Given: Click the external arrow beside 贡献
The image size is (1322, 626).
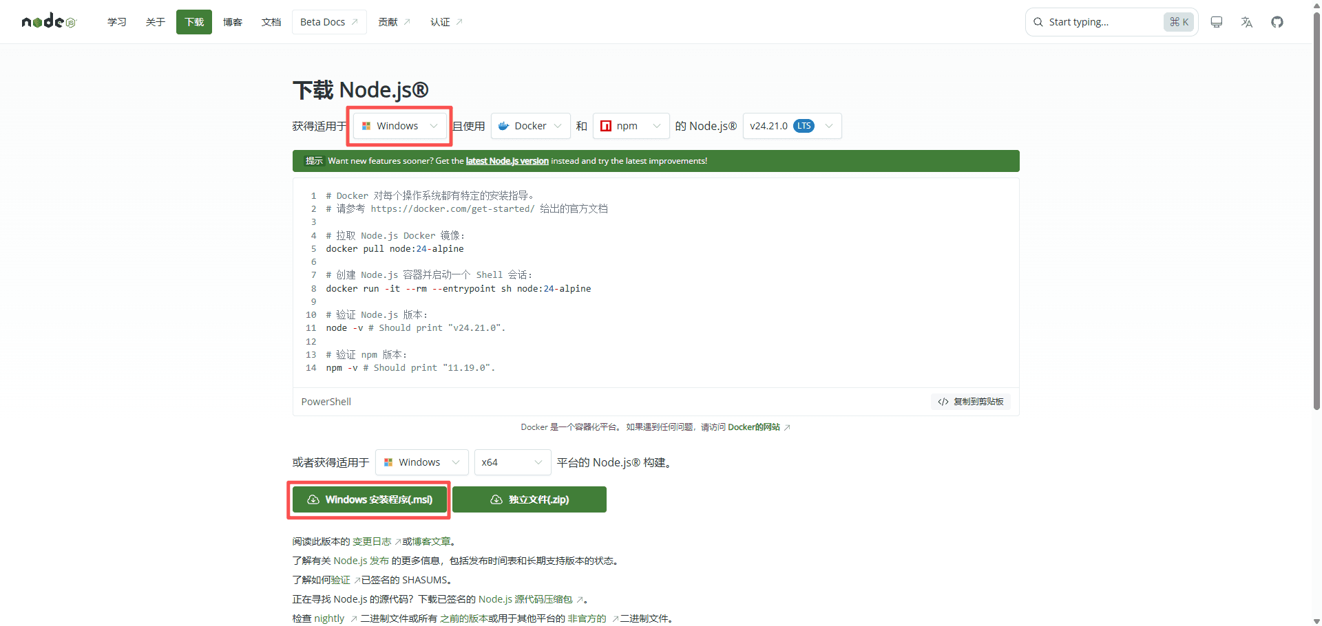Looking at the screenshot, I should click(x=407, y=22).
